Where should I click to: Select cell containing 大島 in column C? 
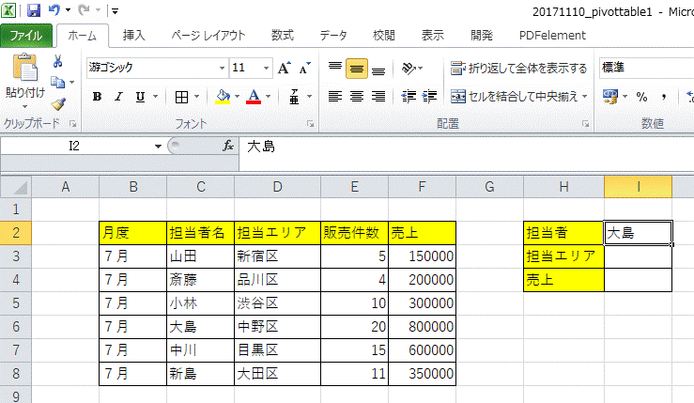[x=200, y=328]
